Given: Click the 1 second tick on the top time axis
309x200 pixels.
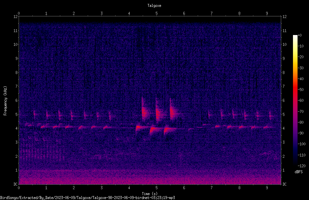Looking at the screenshot, I should click(46, 13).
